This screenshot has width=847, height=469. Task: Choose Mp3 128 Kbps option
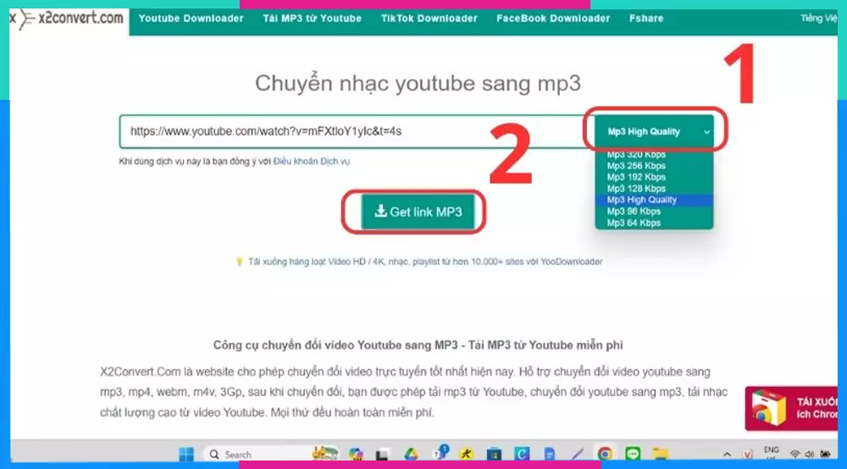click(x=636, y=188)
